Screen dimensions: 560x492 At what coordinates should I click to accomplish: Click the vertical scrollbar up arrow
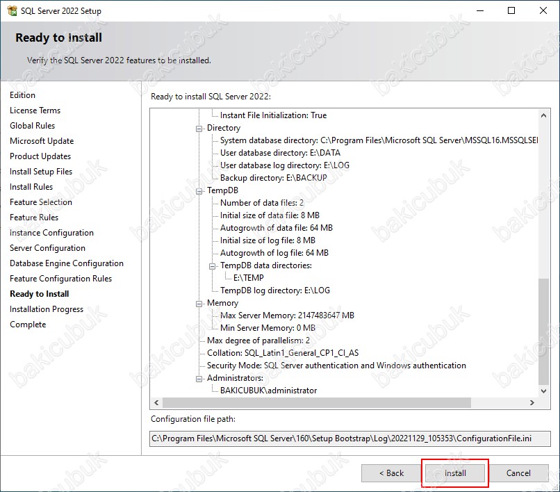(543, 115)
